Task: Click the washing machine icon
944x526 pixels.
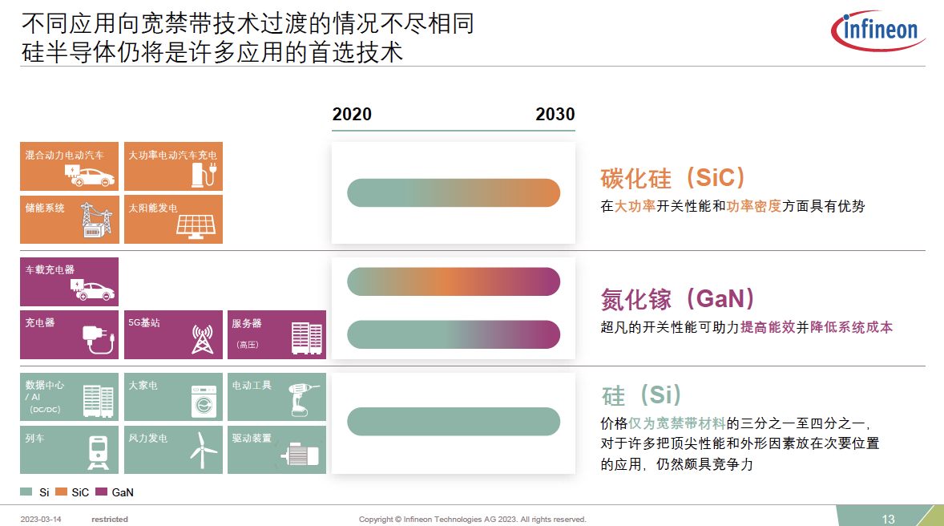Action: pyautogui.click(x=204, y=403)
